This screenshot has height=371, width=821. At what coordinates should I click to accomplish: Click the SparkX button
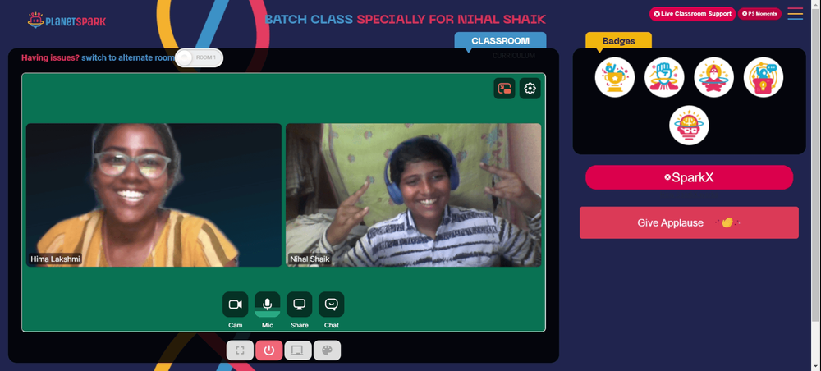click(x=689, y=177)
